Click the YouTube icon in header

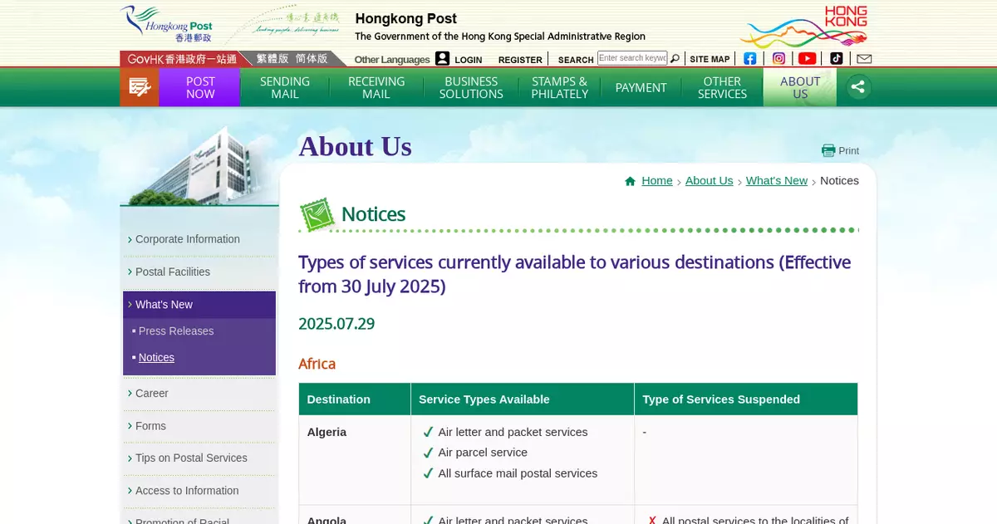(x=807, y=59)
